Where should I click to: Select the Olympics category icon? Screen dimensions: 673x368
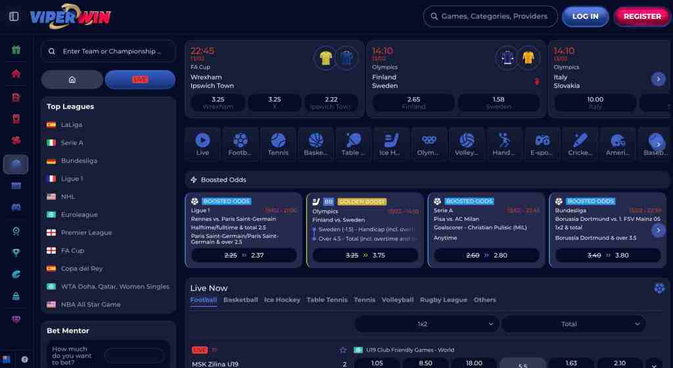pyautogui.click(x=429, y=144)
